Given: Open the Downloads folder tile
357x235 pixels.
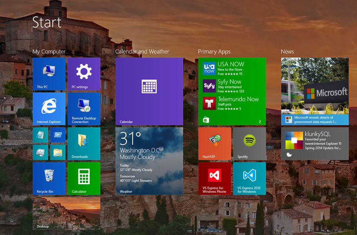Looking at the screenshot, I should 84,144.
